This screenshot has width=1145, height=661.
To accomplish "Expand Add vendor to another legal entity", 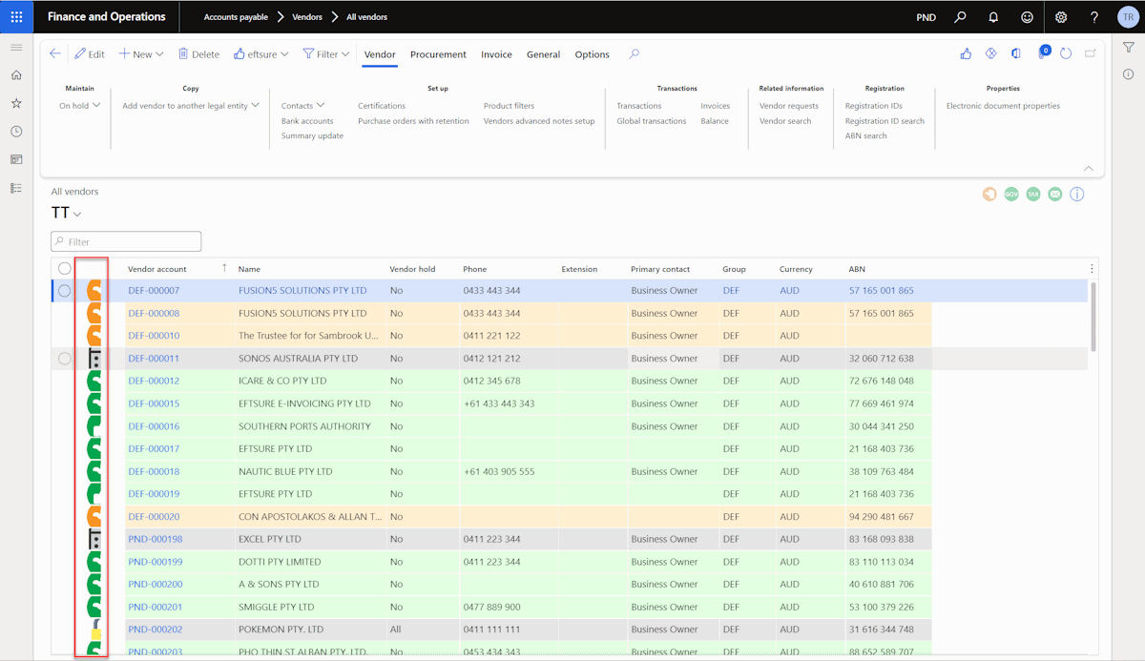I will (191, 106).
